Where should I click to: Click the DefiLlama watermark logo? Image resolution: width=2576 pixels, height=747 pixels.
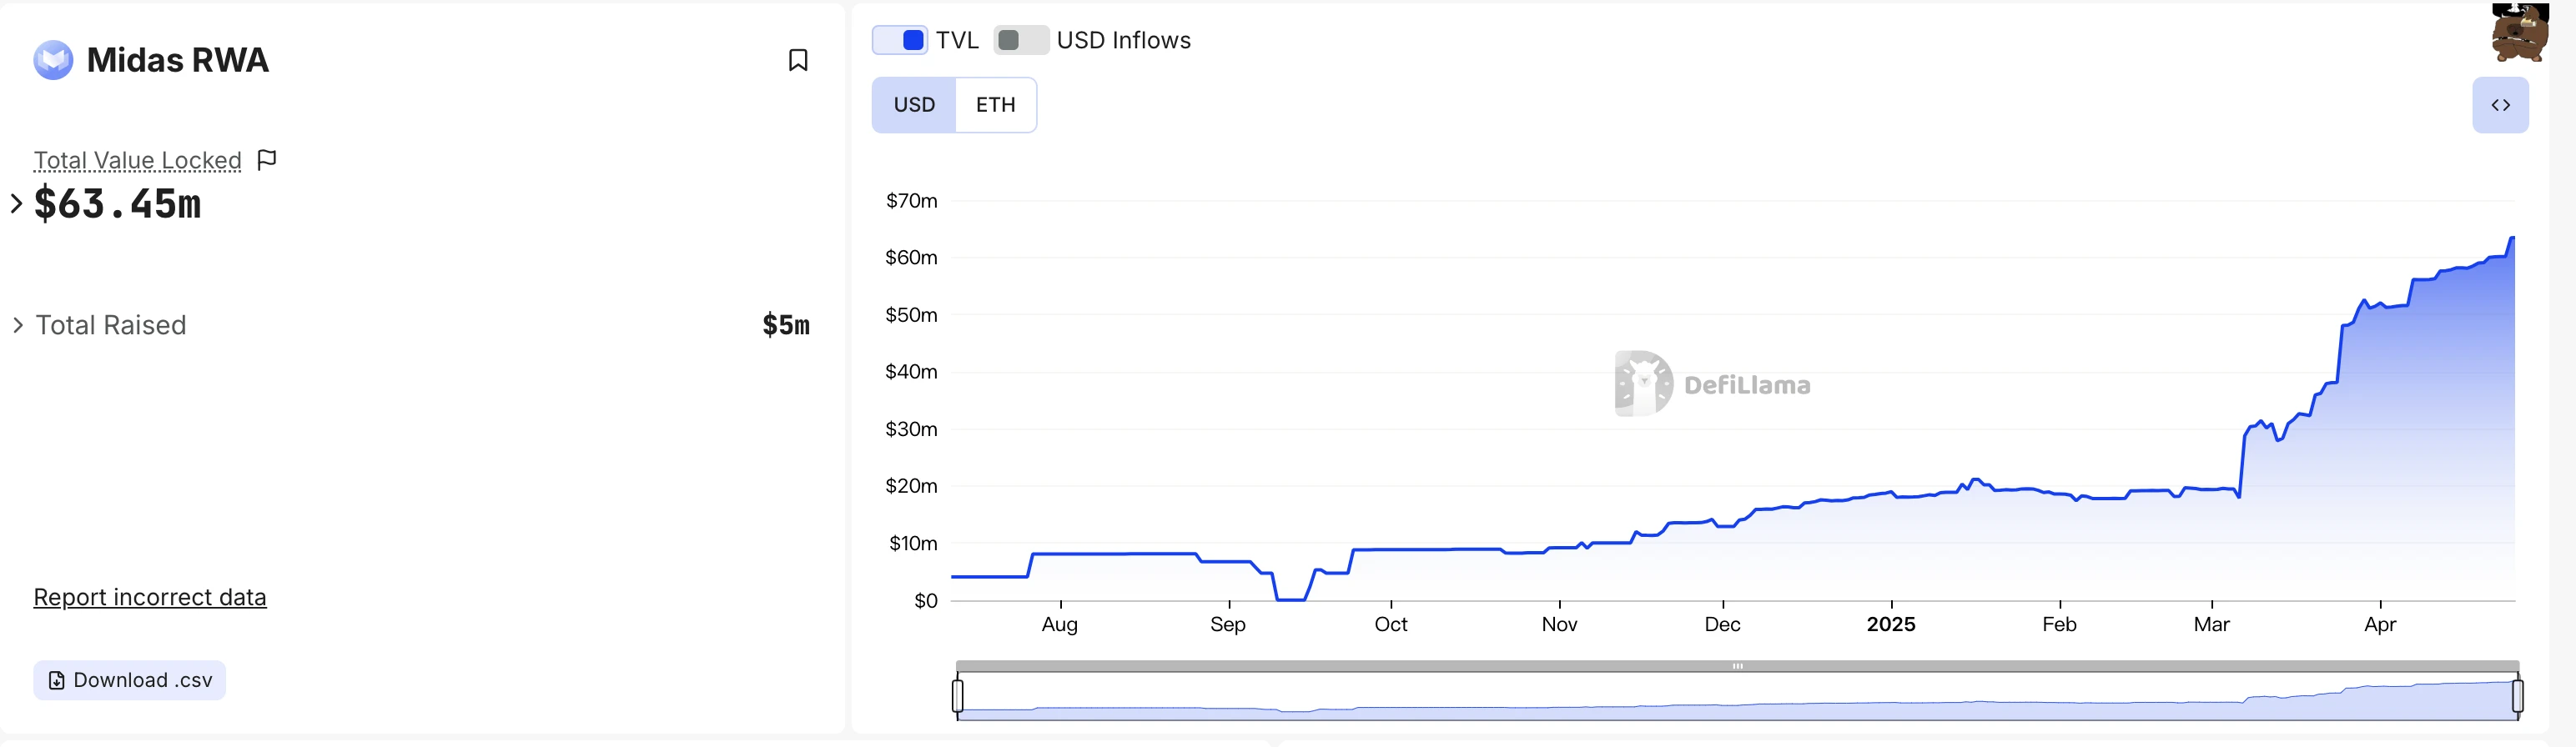tap(1643, 384)
